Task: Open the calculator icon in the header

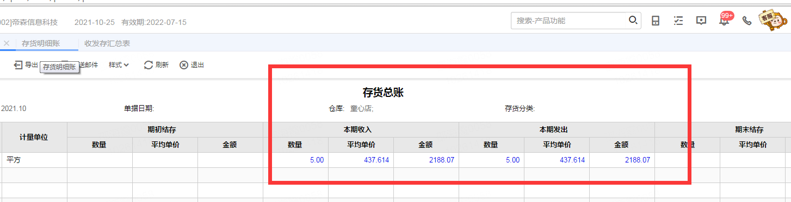Action: (x=656, y=21)
